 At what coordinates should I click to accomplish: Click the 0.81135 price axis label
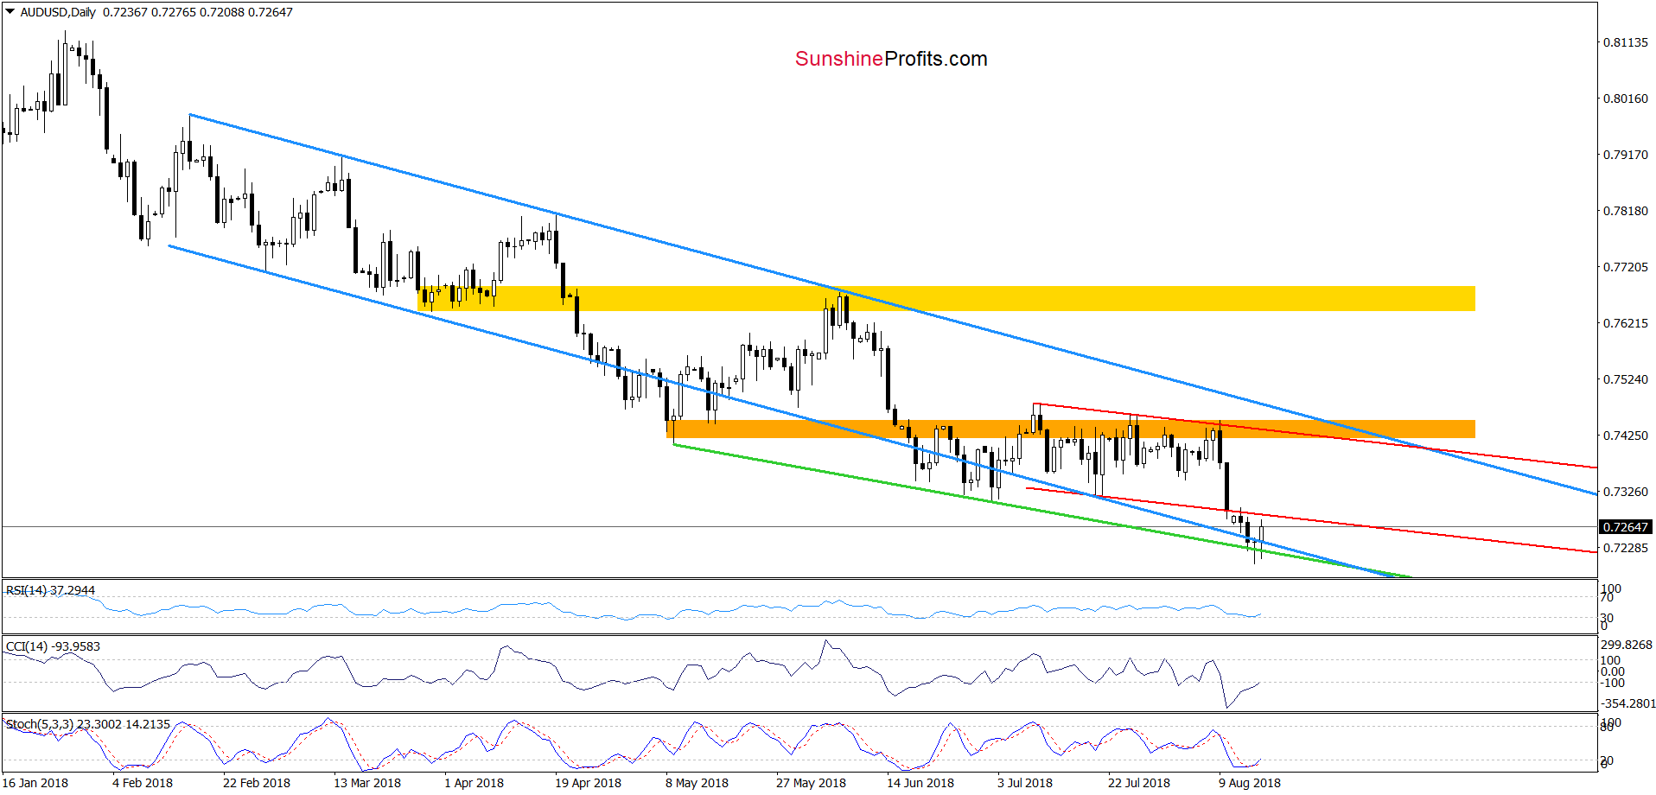point(1626,42)
